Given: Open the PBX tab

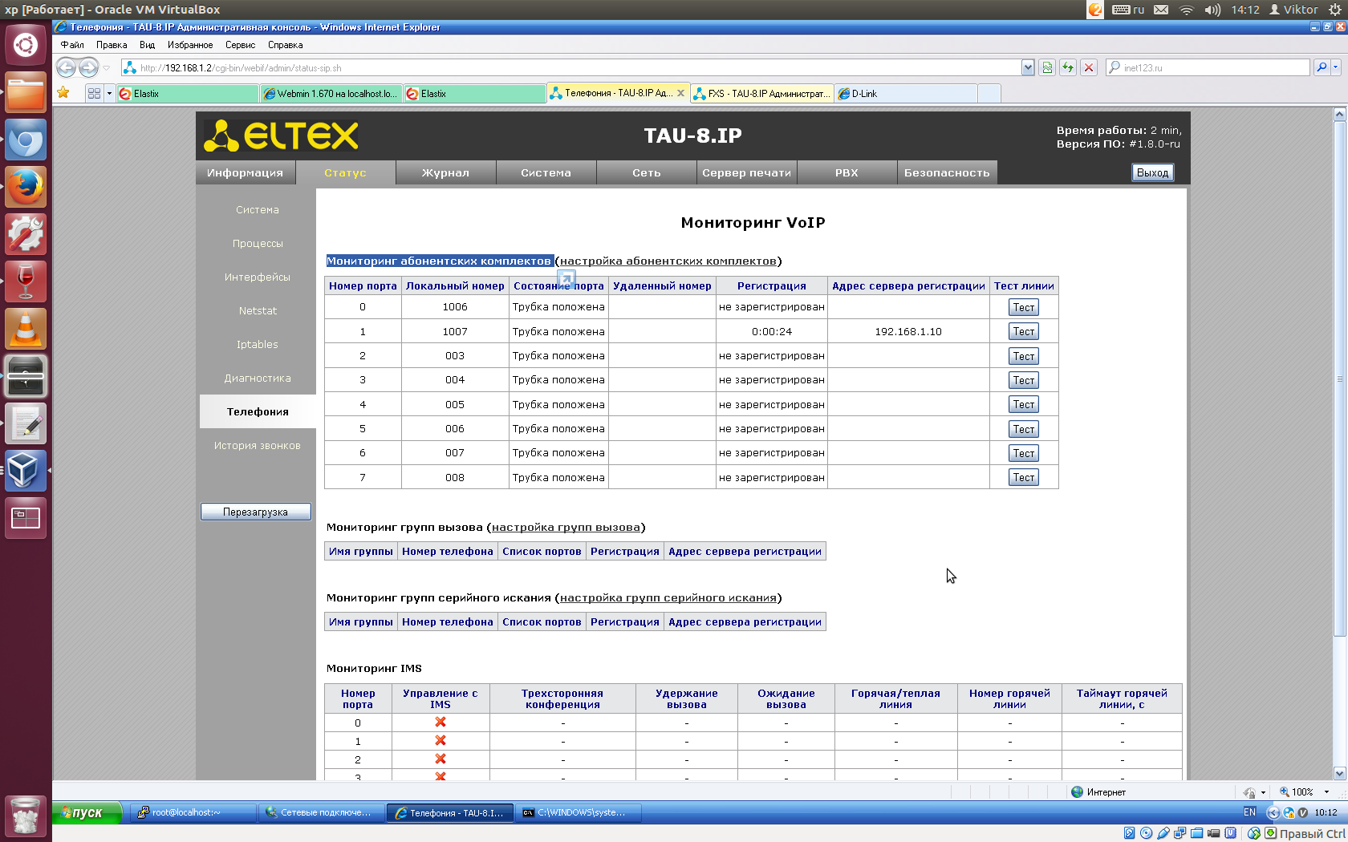Looking at the screenshot, I should (x=847, y=172).
